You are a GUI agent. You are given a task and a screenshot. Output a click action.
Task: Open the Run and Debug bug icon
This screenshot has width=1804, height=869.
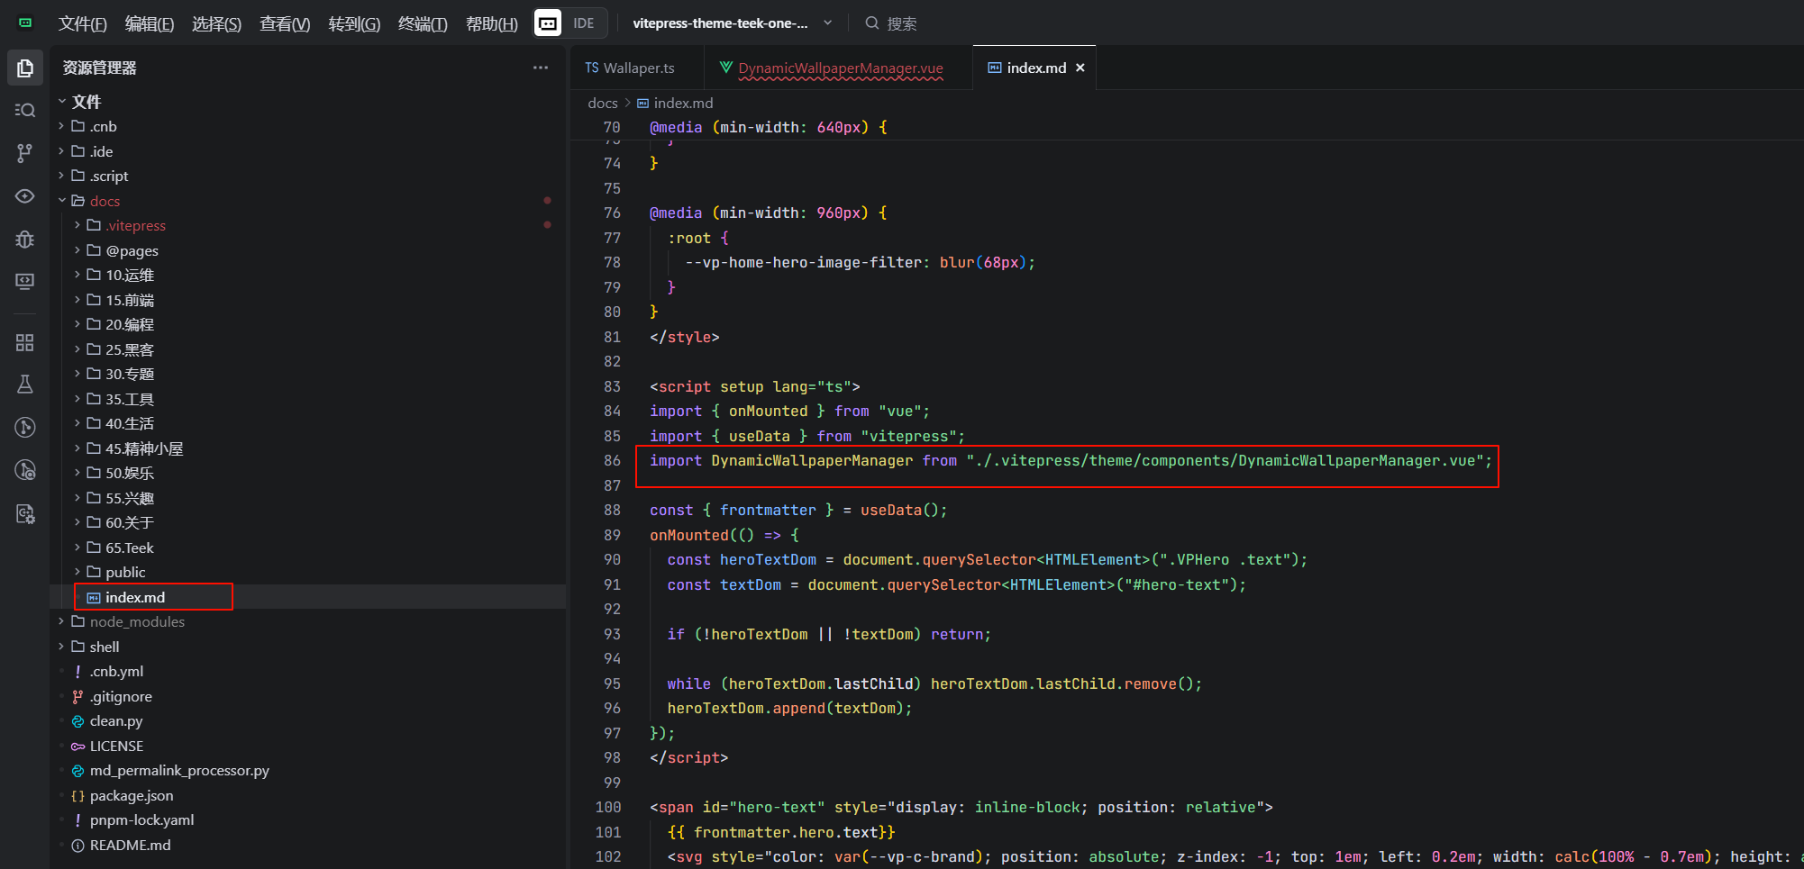pos(25,239)
